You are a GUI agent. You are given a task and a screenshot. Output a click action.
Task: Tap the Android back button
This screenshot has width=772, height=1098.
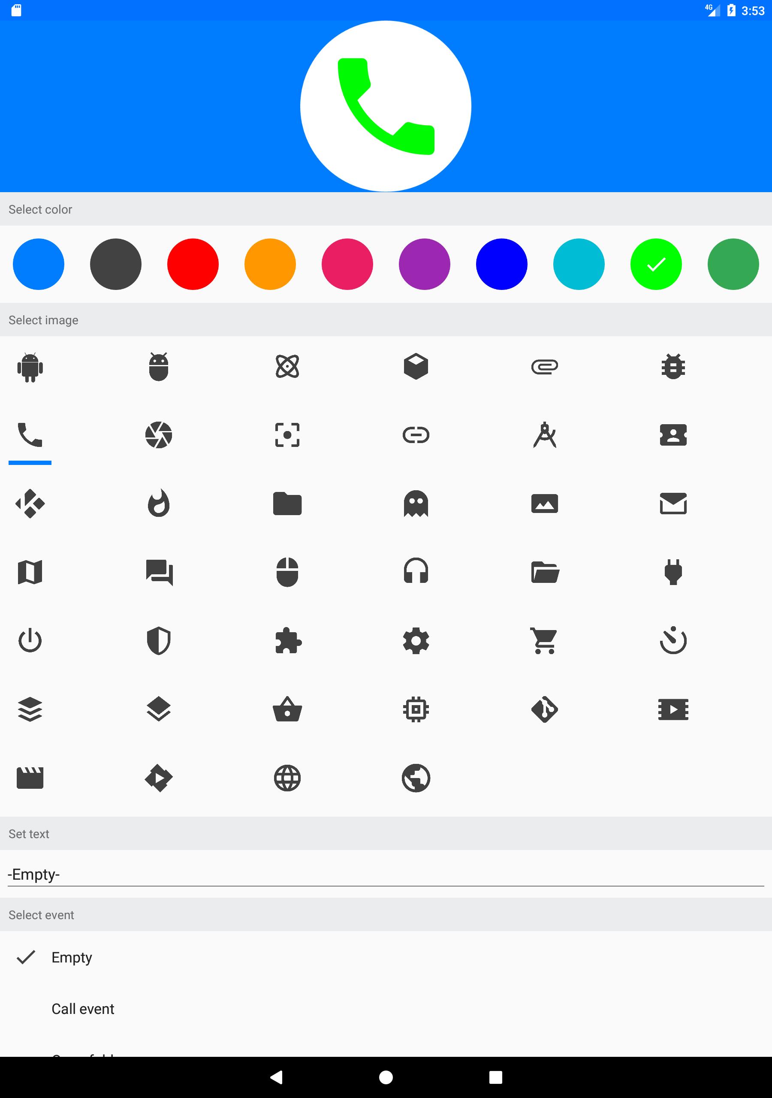click(x=277, y=1077)
